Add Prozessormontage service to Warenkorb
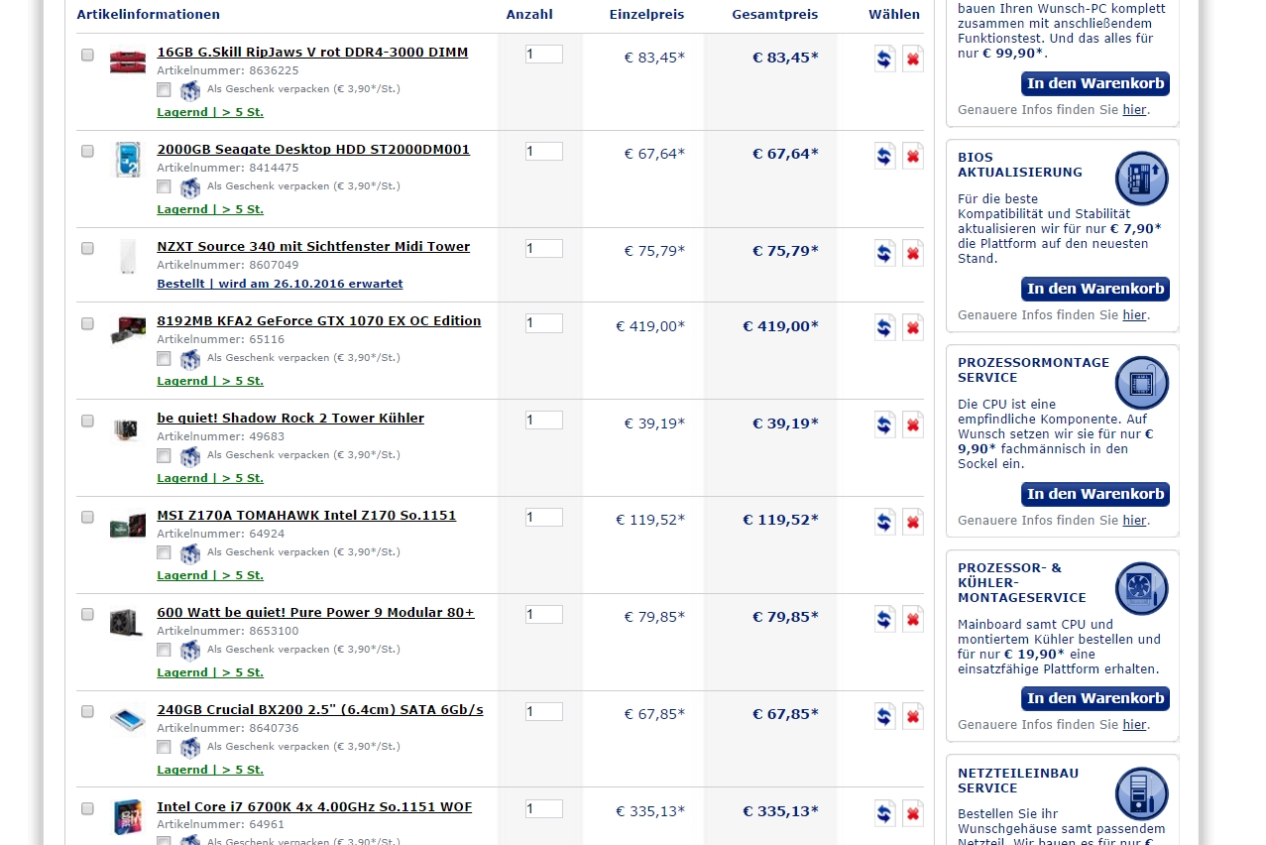This screenshot has height=845, width=1266. (1095, 494)
